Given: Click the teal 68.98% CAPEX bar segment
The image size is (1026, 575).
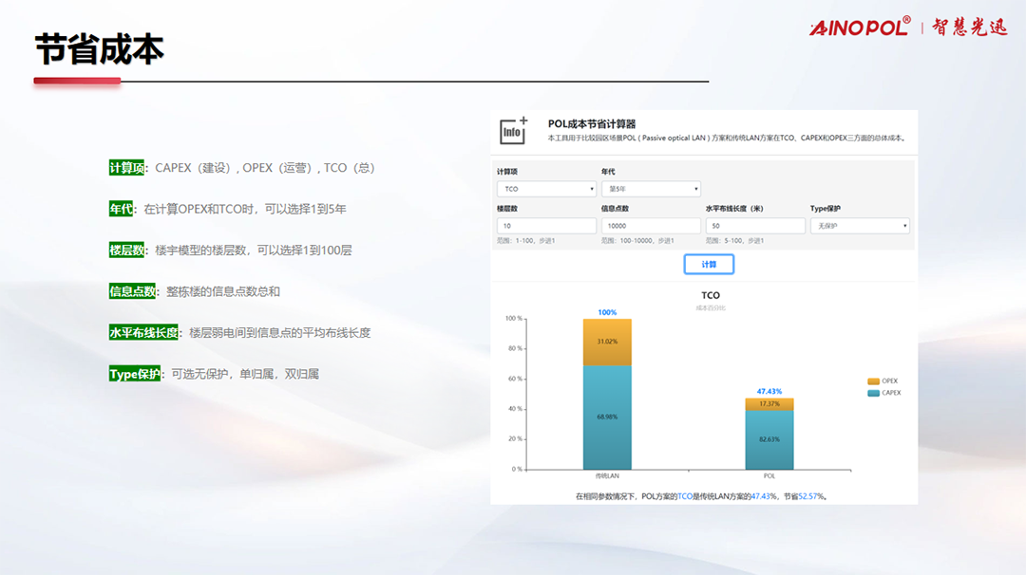Looking at the screenshot, I should [607, 417].
